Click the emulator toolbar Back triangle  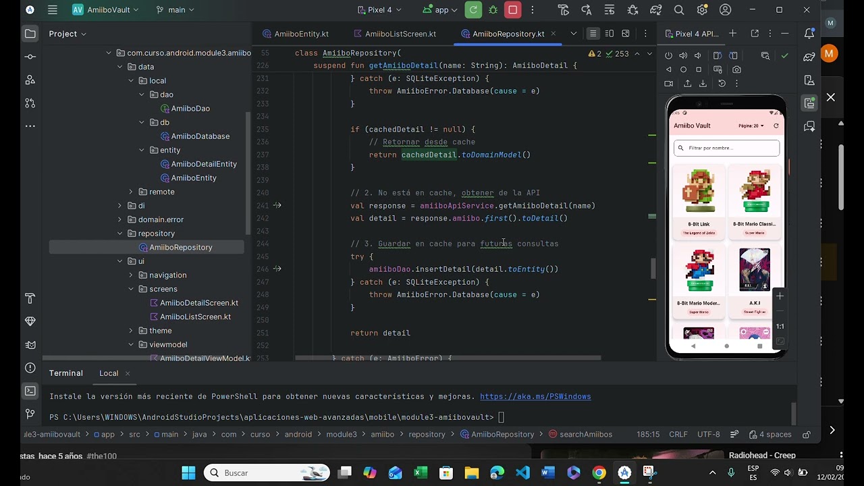[x=668, y=70]
